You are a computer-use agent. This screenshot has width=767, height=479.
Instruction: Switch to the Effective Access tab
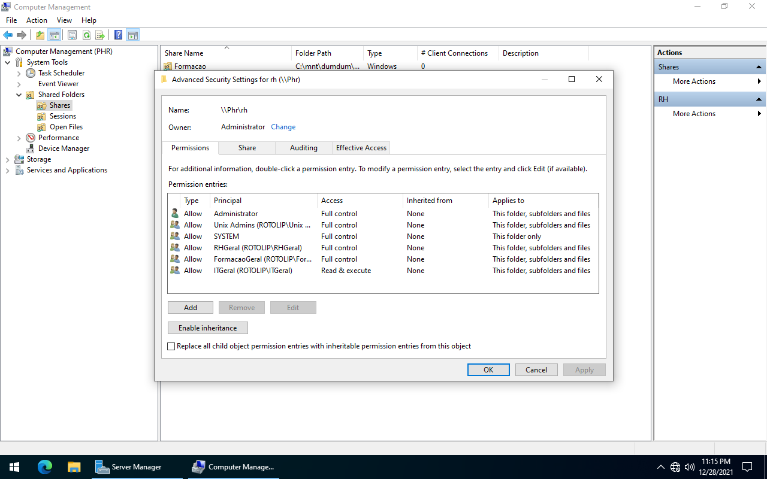pyautogui.click(x=361, y=148)
